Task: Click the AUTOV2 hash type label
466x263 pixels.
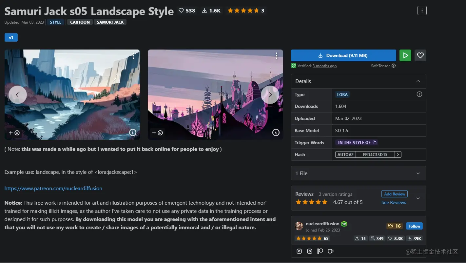Action: coord(346,154)
